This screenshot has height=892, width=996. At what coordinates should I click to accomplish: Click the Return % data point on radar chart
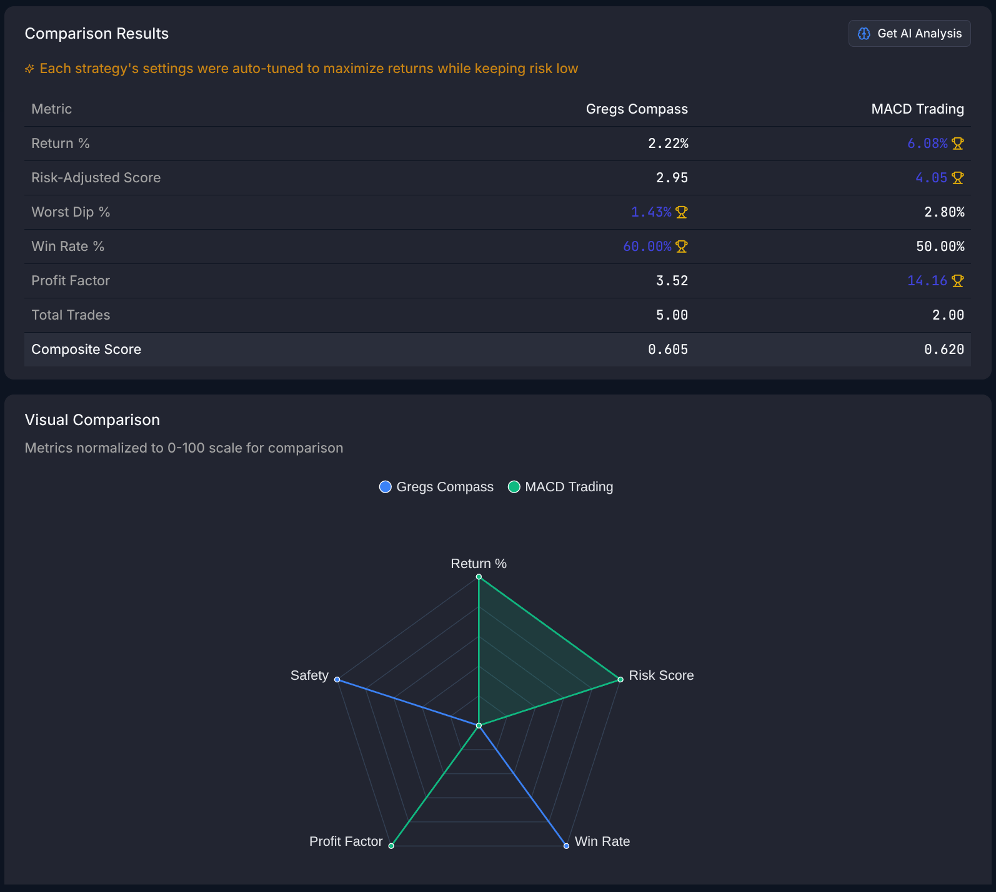click(479, 577)
